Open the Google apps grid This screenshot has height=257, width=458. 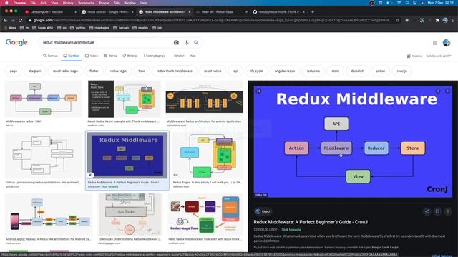(435, 43)
